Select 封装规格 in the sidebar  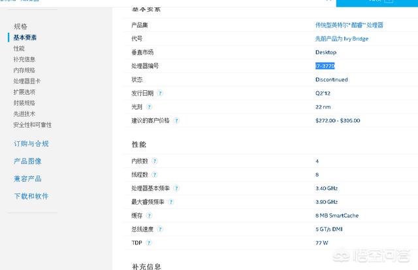[24, 103]
